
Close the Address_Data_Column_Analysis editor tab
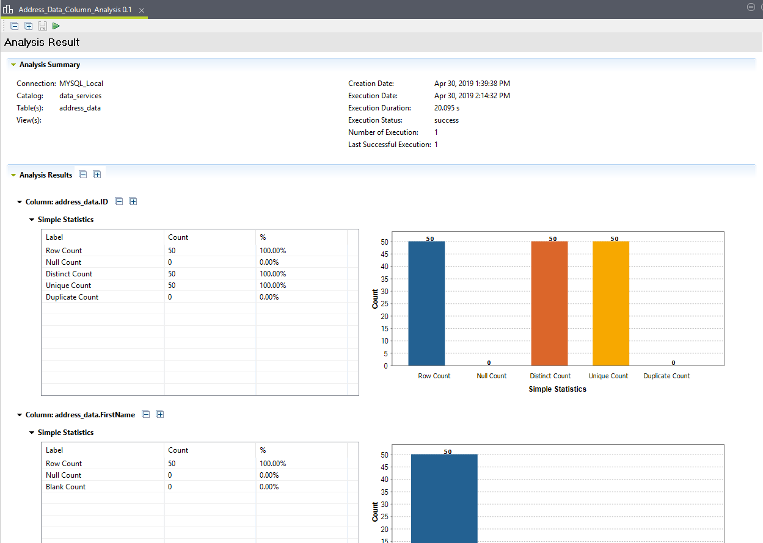141,10
